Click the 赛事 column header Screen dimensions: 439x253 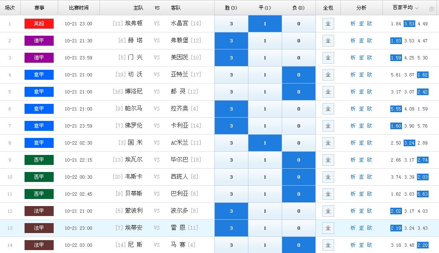click(39, 8)
